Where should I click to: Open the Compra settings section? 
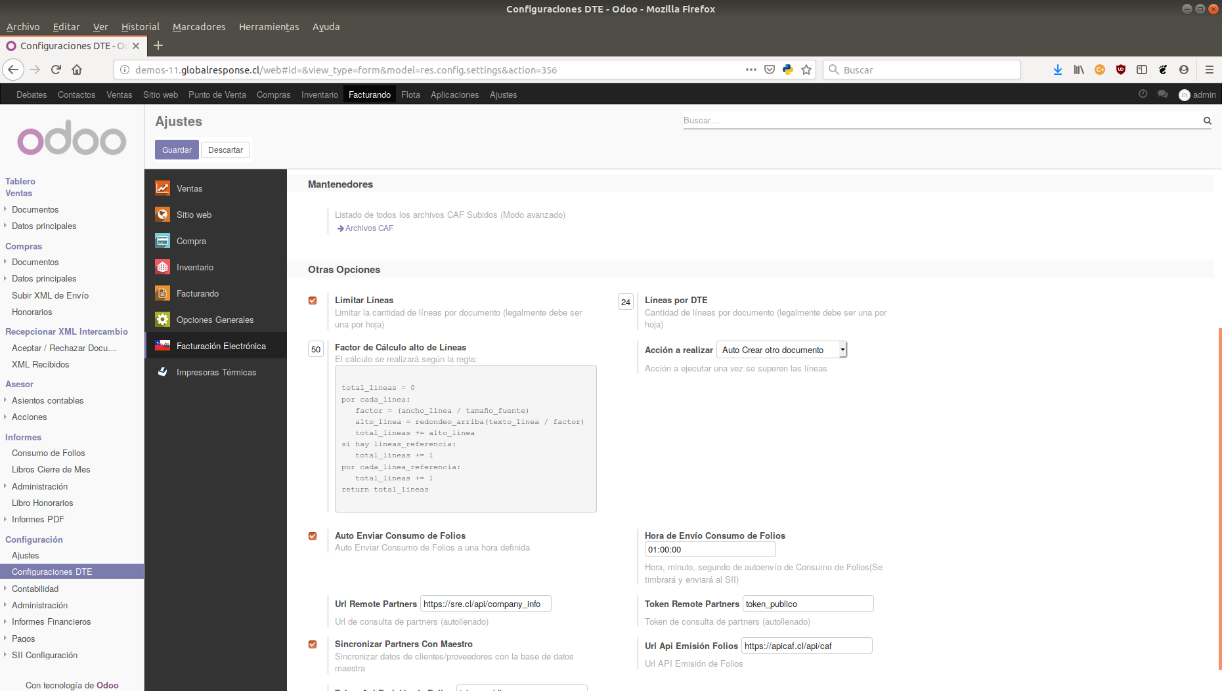click(191, 241)
